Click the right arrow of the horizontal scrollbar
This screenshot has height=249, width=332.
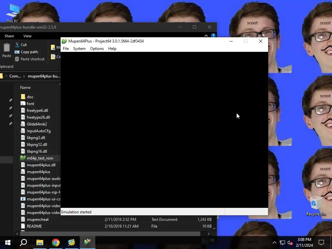pyautogui.click(x=208, y=234)
